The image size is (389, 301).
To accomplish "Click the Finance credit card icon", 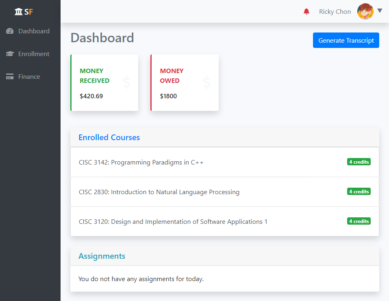I will pyautogui.click(x=10, y=77).
